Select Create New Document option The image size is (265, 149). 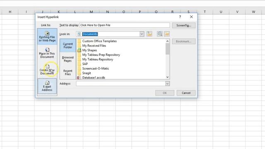(x=47, y=70)
